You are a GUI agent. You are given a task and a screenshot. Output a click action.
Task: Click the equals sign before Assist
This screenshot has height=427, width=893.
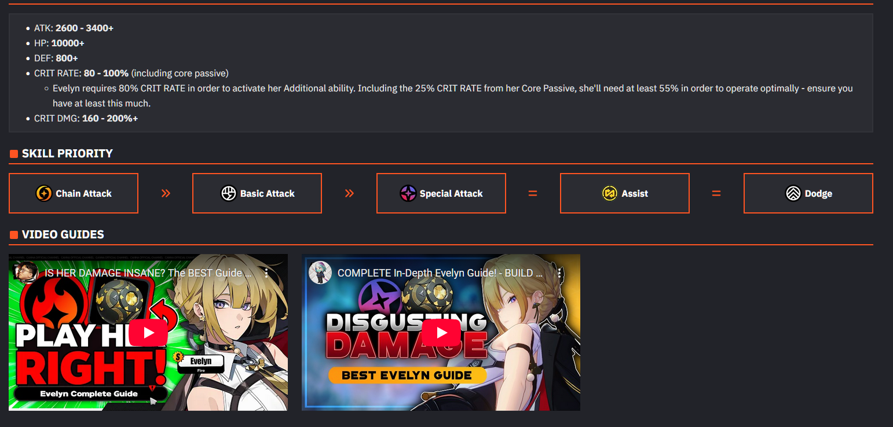(533, 193)
